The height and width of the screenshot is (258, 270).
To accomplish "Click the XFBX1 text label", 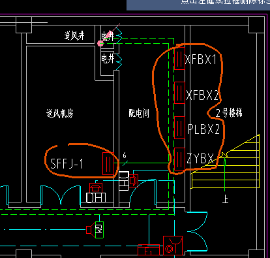I will (x=201, y=59).
